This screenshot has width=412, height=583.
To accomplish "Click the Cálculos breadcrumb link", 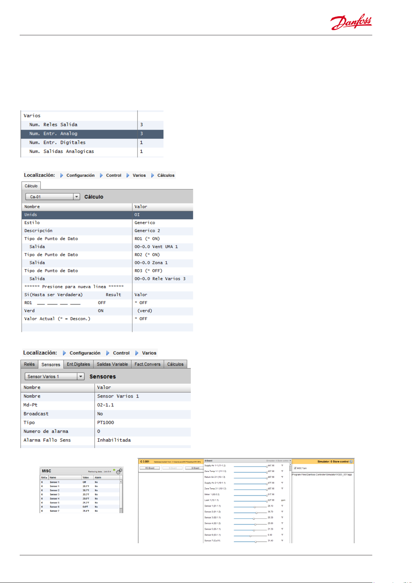I will tap(166, 175).
